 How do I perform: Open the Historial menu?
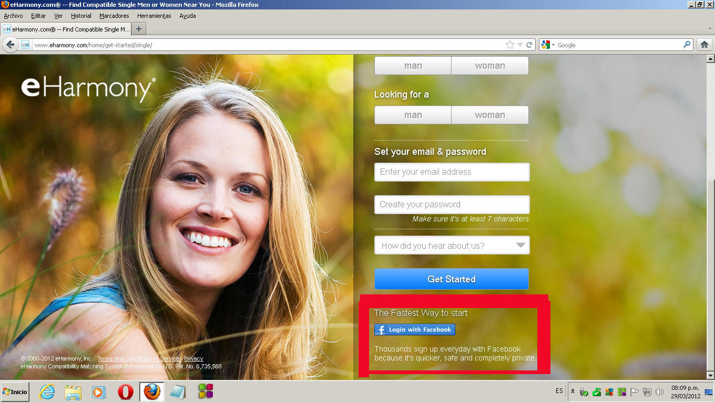point(81,16)
